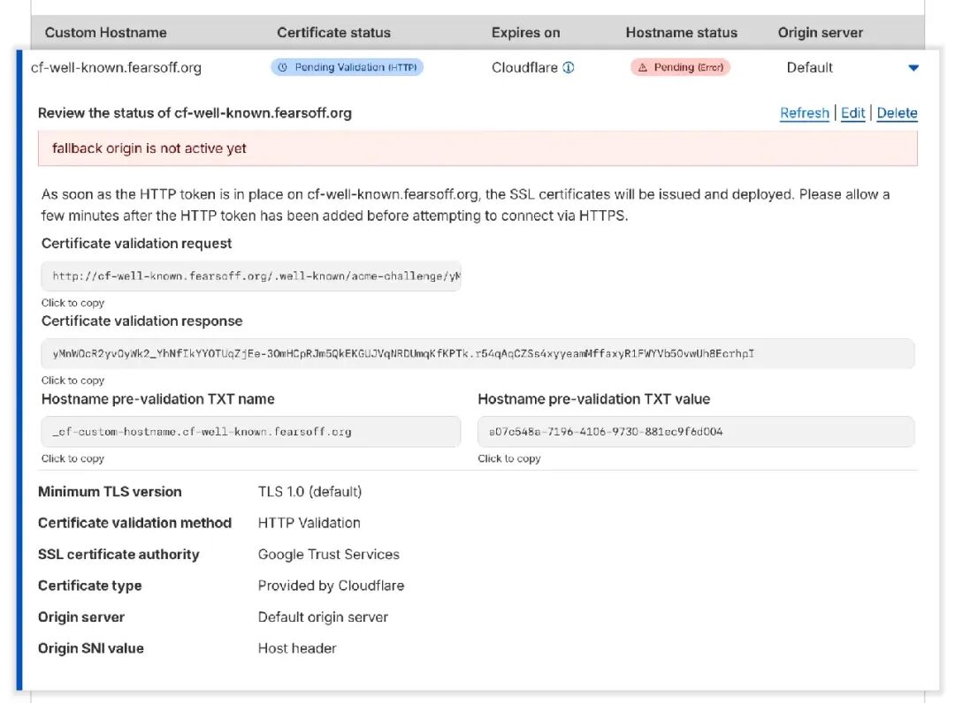Viewport: 955px width, 703px height.
Task: Click the Pending Validation (HTTP) status badge
Action: [x=348, y=67]
